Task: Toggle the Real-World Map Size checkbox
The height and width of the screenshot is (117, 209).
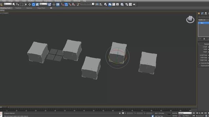Action: click(x=200, y=66)
